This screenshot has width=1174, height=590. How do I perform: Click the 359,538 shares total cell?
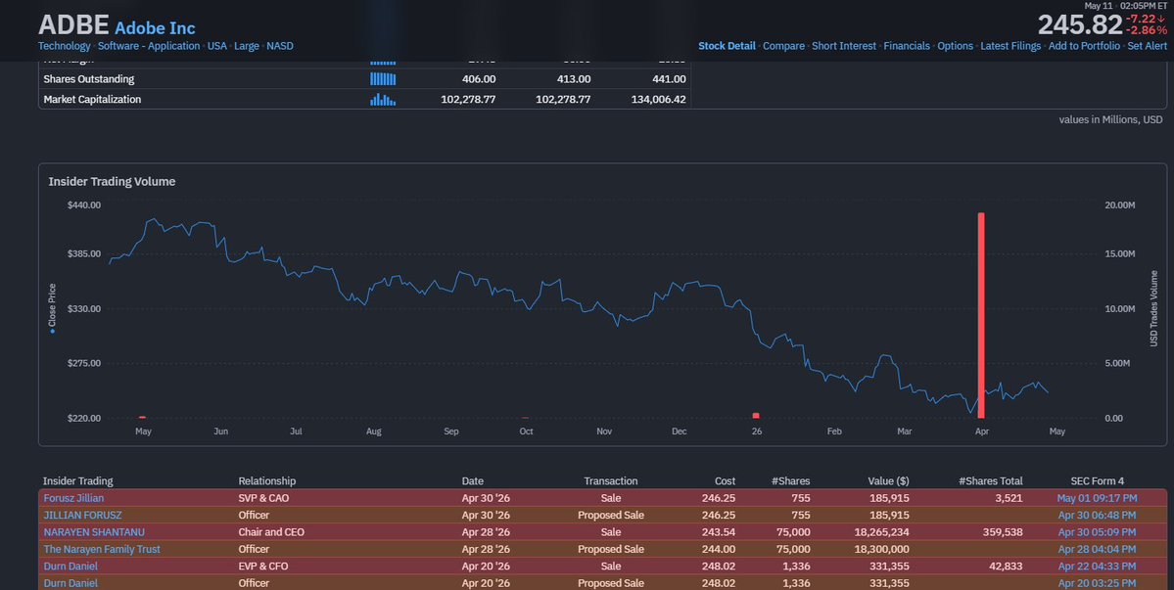[x=1002, y=532]
